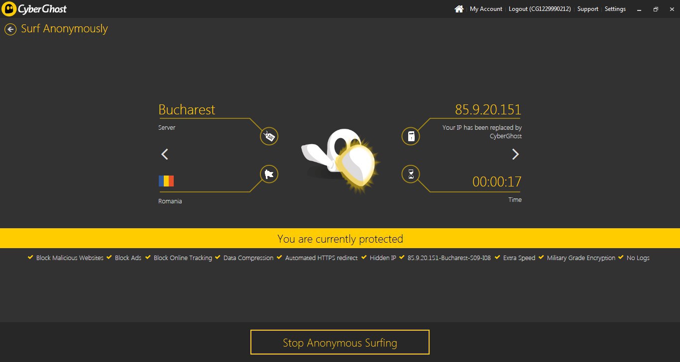Click the 85.9.20.151-Bucharest-S09-I08 server text

pos(449,258)
